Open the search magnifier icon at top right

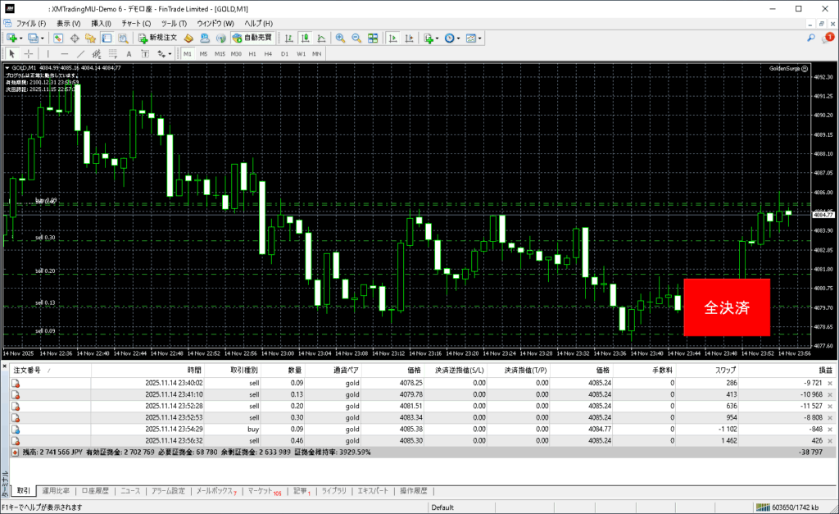click(811, 39)
